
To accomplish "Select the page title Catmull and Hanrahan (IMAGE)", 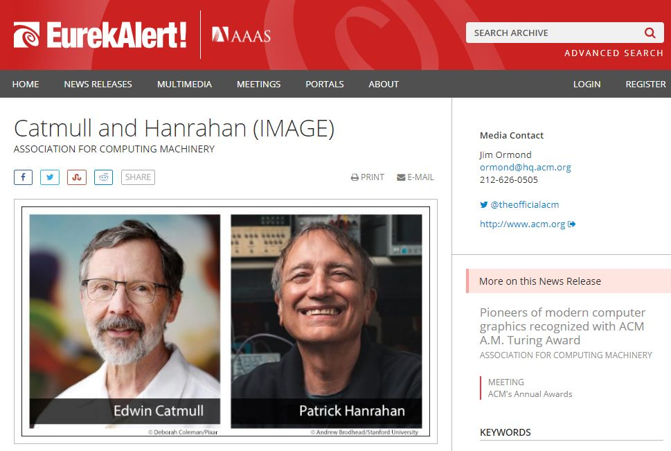I will click(x=174, y=128).
